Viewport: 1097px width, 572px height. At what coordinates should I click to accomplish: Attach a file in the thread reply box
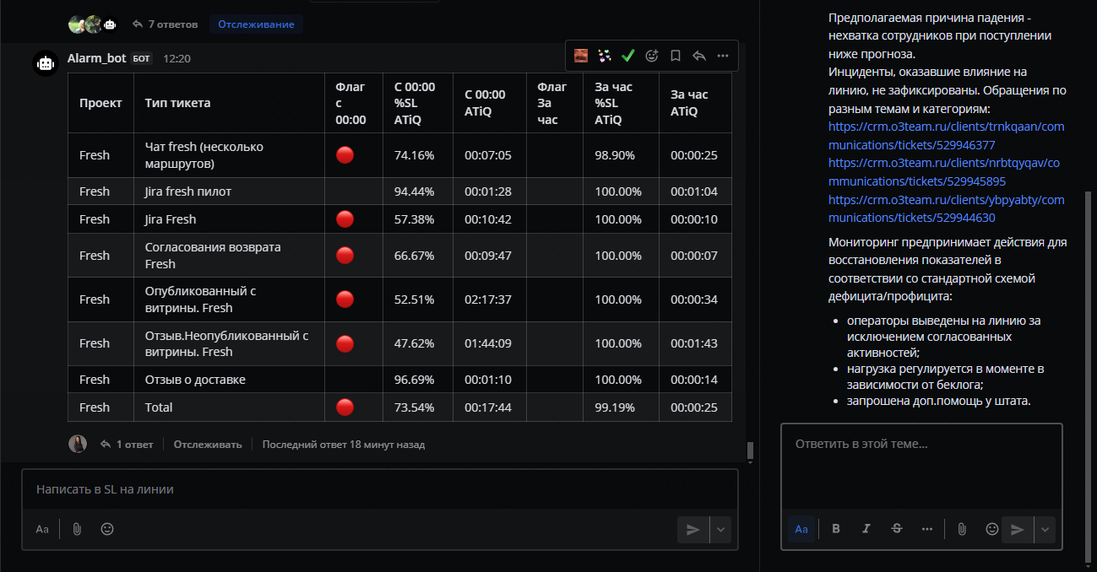tap(961, 529)
